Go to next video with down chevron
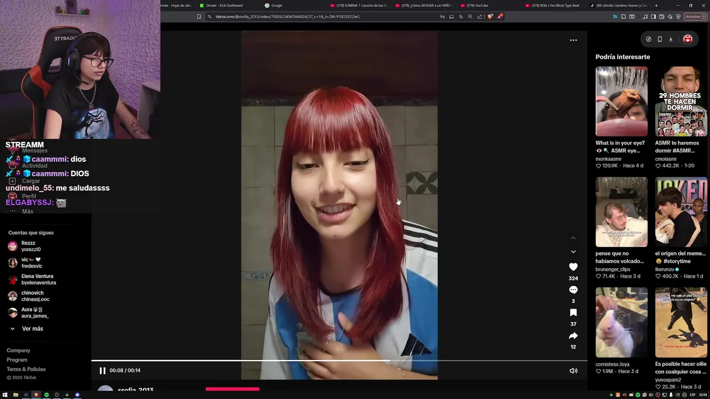 point(573,252)
